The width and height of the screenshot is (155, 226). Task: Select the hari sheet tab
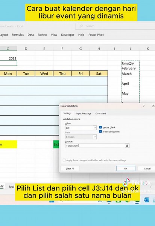pos(11,187)
